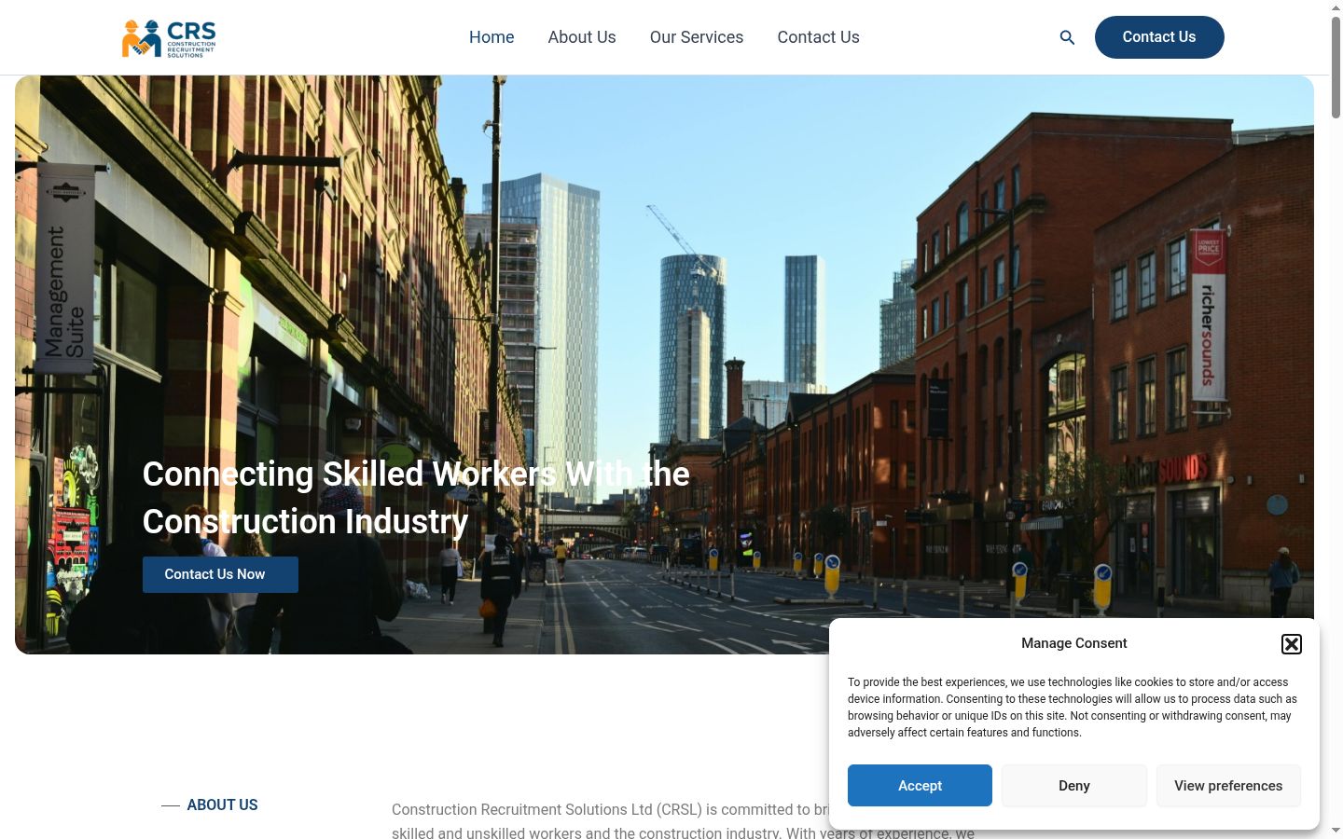Close the Manage Consent dialog
The width and height of the screenshot is (1343, 839).
(x=1291, y=644)
